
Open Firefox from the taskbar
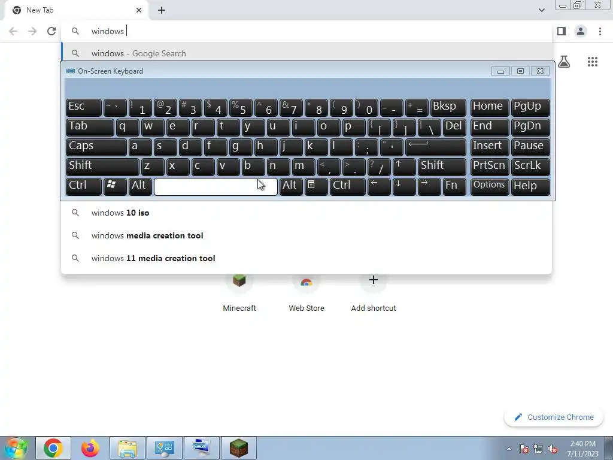90,448
